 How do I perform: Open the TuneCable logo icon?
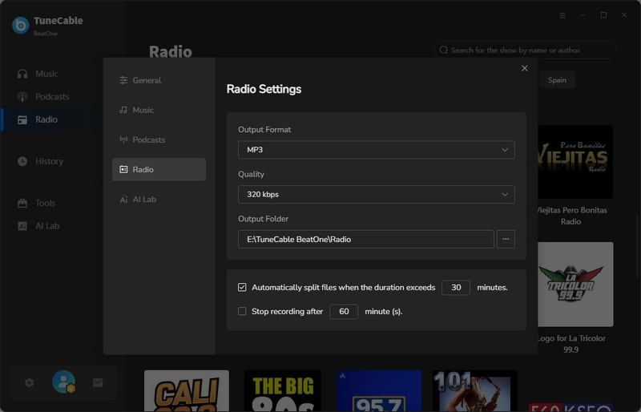coord(21,26)
